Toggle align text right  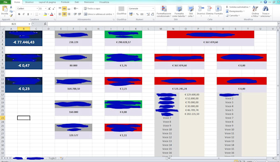69,14
